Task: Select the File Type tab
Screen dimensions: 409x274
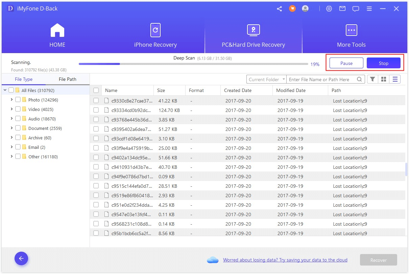Action: coord(24,79)
